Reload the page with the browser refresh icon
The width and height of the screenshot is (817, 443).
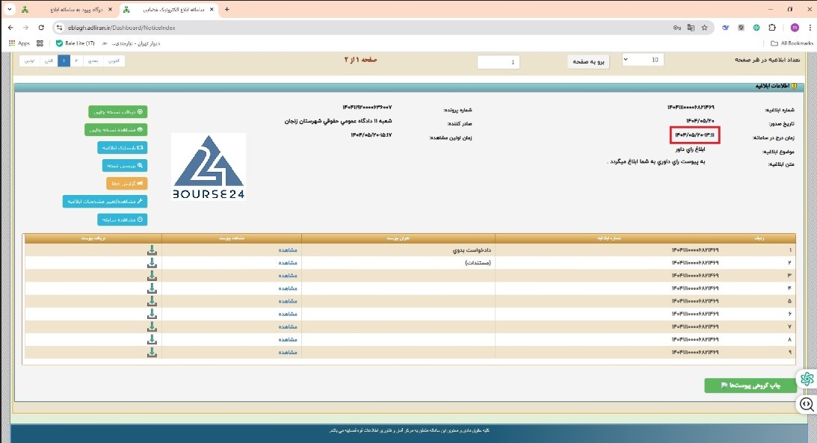[x=41, y=28]
